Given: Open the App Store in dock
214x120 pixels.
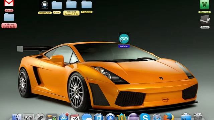Looking at the screenshot, I should pyautogui.click(x=64, y=117).
